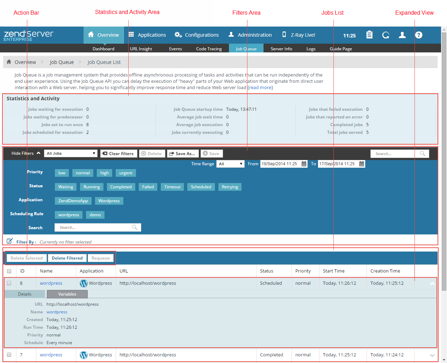Expand the details for job 7
This screenshot has width=447, height=363.
click(x=432, y=355)
